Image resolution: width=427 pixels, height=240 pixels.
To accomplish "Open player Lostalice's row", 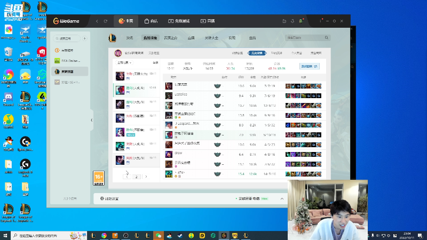I will (x=244, y=95).
